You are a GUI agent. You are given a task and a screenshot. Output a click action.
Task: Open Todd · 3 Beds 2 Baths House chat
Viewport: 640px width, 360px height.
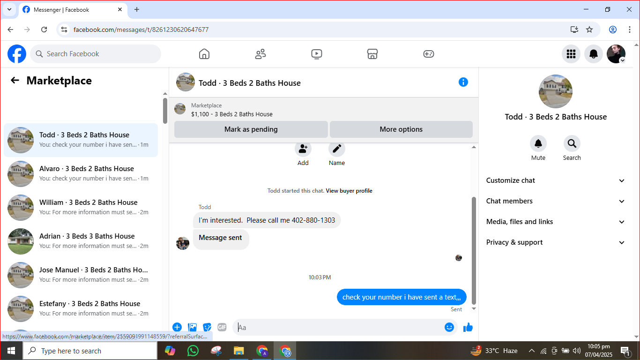point(81,140)
